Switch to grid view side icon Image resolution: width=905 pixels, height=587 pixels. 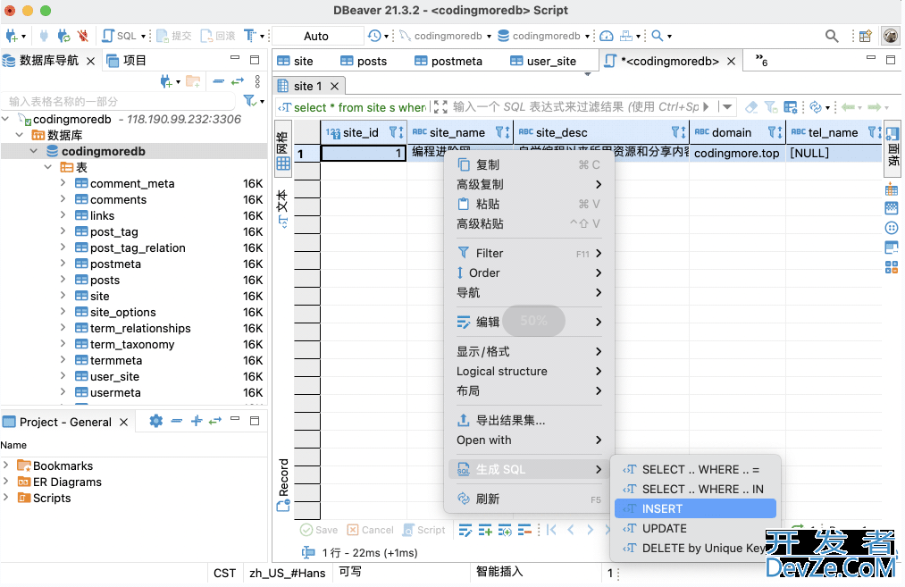[x=283, y=151]
